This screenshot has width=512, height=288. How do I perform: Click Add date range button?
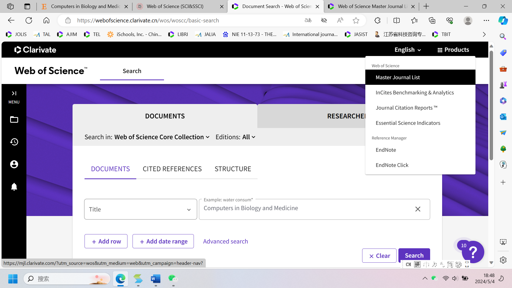pyautogui.click(x=163, y=241)
